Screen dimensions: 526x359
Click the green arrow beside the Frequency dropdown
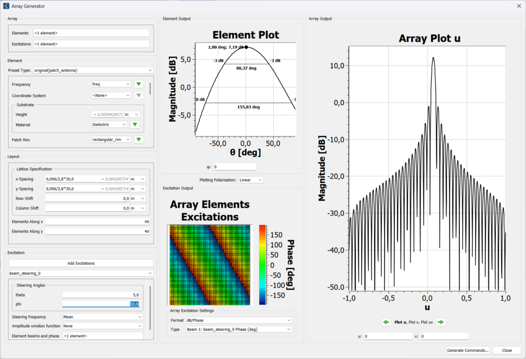tap(139, 83)
